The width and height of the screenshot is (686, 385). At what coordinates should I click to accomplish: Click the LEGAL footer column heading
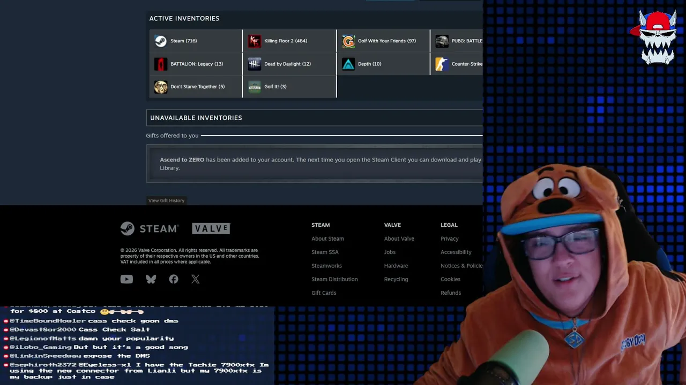tap(449, 225)
